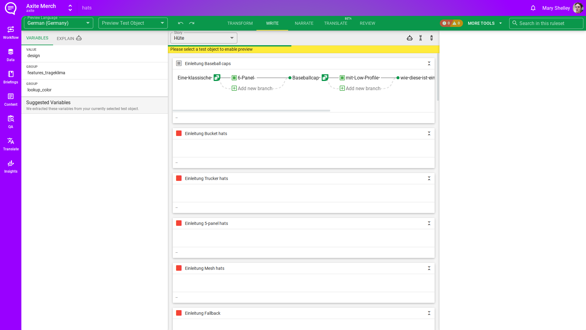Collapse the Einleitung Trucker hats statement

point(429,178)
